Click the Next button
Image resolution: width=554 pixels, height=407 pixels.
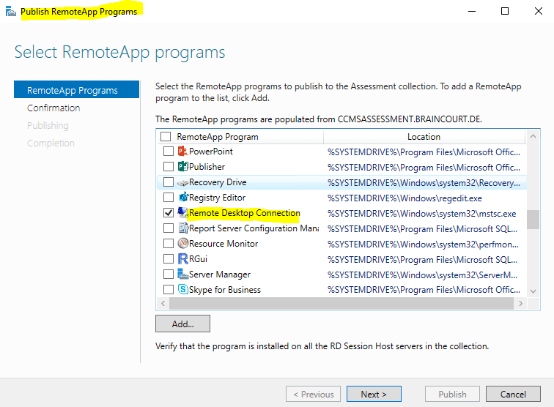coord(374,394)
